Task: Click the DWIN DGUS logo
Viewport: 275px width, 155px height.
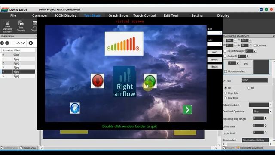Action: click(4, 9)
